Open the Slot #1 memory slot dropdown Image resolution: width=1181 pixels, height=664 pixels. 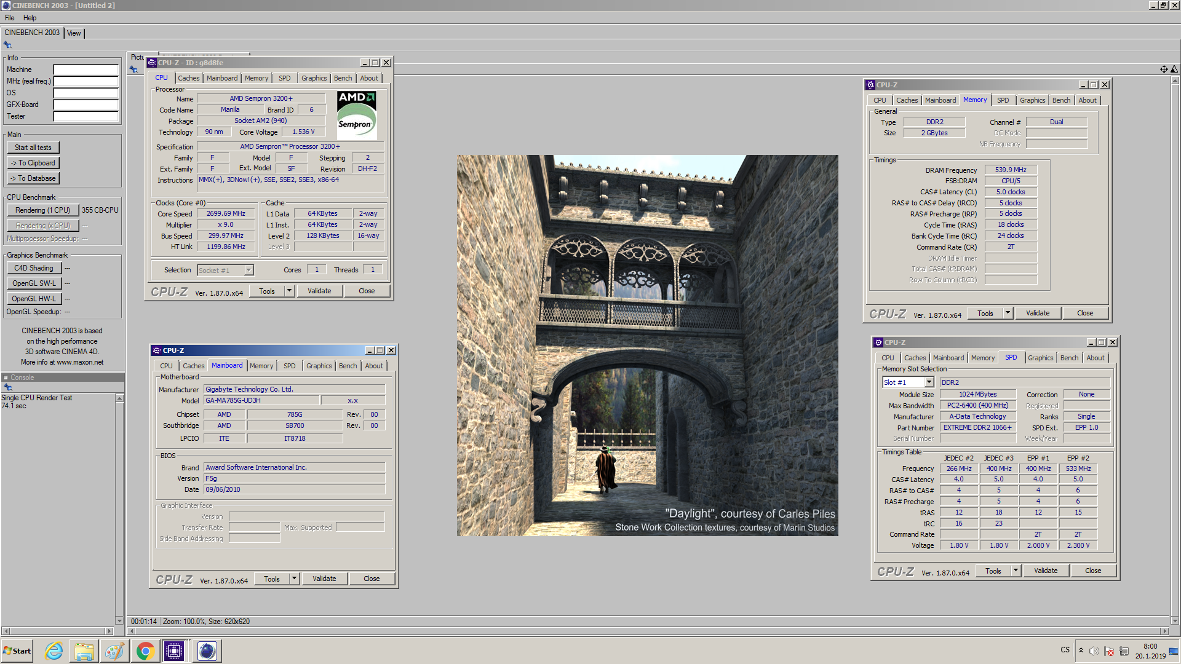pyautogui.click(x=929, y=382)
